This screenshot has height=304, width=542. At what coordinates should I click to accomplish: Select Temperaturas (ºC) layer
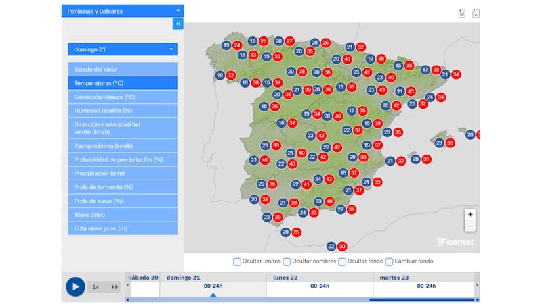point(123,83)
